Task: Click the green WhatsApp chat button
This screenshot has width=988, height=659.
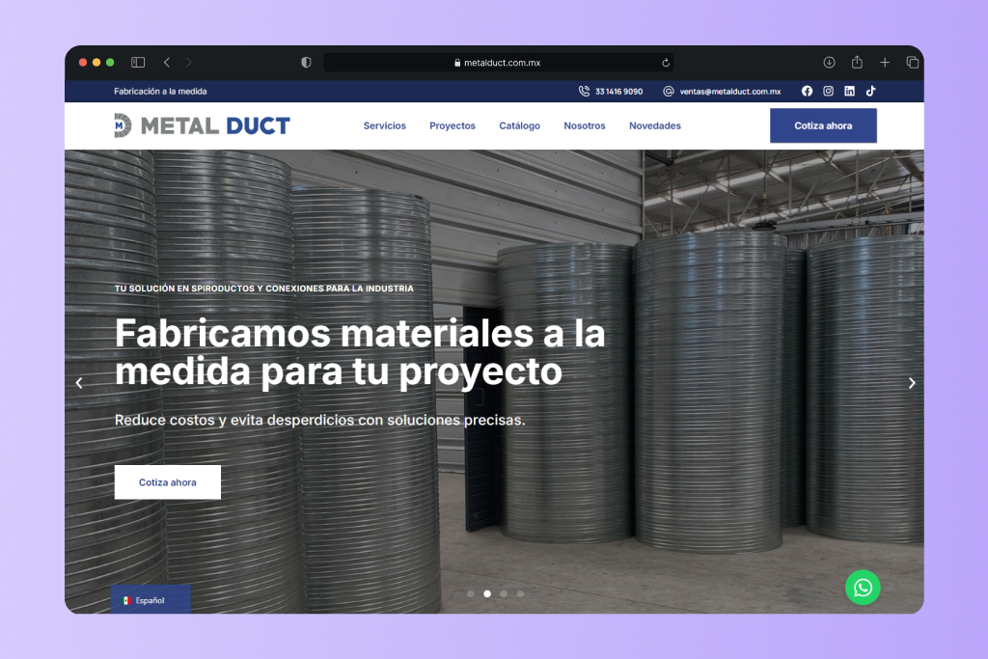Action: (x=863, y=588)
